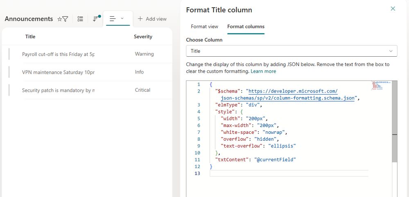Viewport: 409px width, 197px height.
Task: Click the "ellipsis" value in the editor
Action: pyautogui.click(x=282, y=146)
